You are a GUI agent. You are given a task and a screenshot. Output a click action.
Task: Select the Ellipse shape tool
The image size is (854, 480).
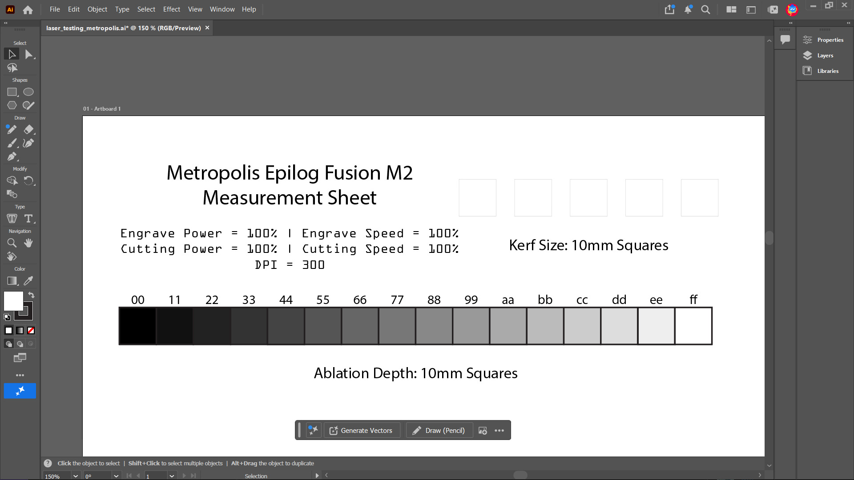click(28, 92)
